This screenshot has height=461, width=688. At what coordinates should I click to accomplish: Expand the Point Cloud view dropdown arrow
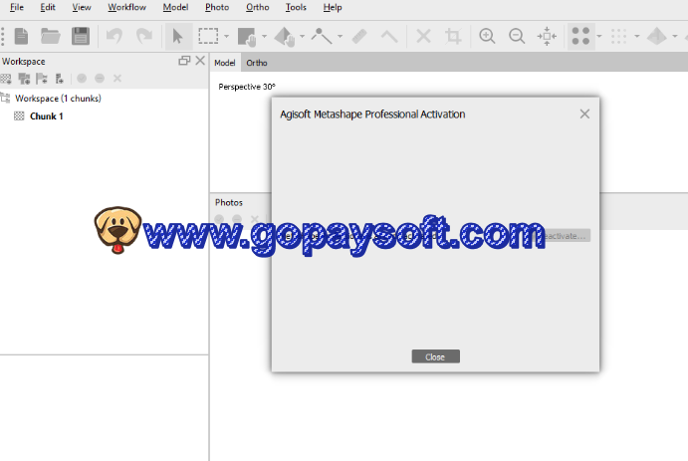[x=599, y=37]
